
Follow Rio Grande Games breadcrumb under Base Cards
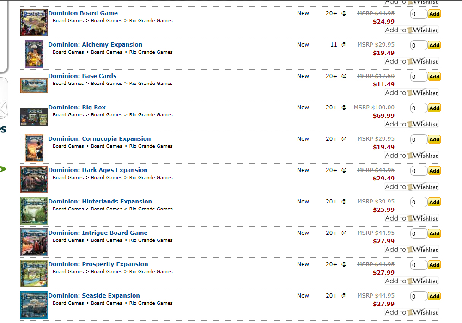(x=151, y=83)
